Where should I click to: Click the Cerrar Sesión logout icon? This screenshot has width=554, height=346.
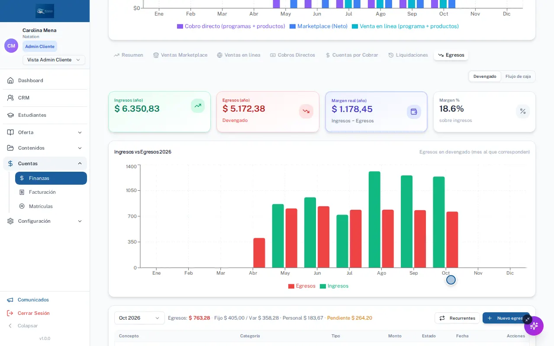pos(10,313)
